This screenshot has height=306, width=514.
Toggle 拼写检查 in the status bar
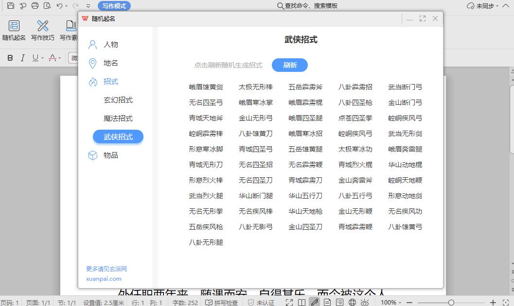click(x=222, y=302)
